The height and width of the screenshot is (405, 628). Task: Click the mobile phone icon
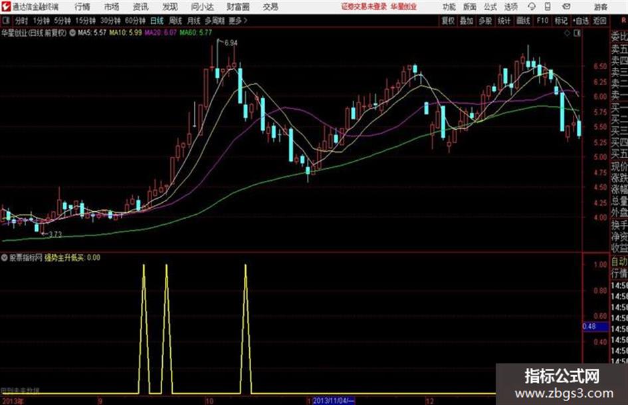coord(548,7)
